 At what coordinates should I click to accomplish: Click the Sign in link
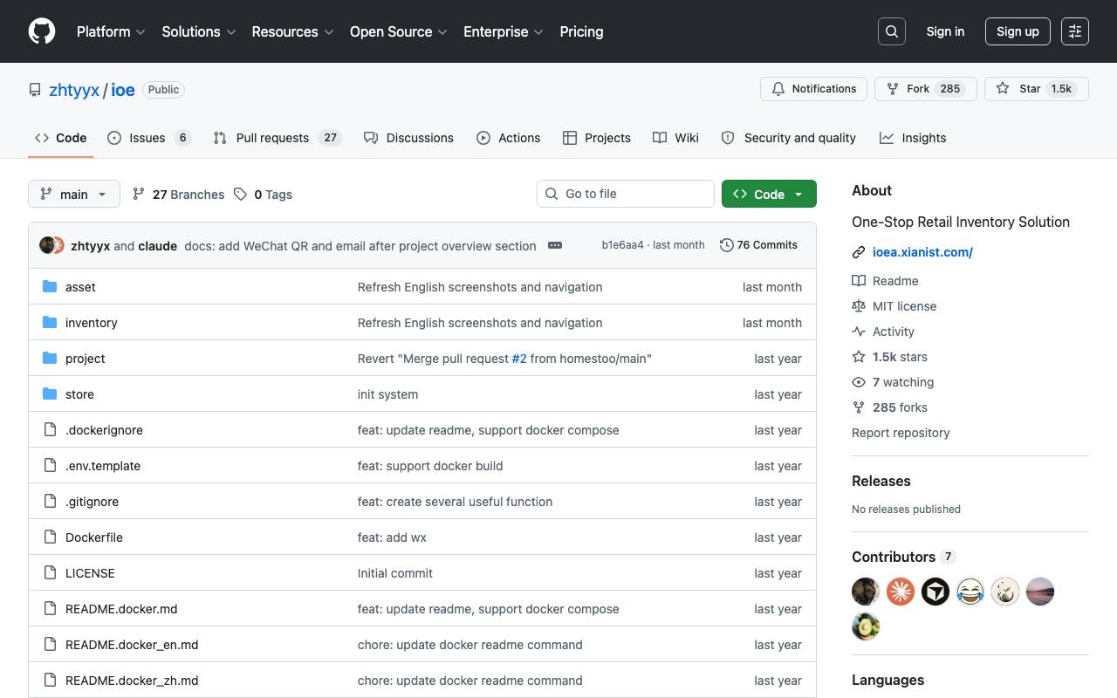click(x=945, y=31)
